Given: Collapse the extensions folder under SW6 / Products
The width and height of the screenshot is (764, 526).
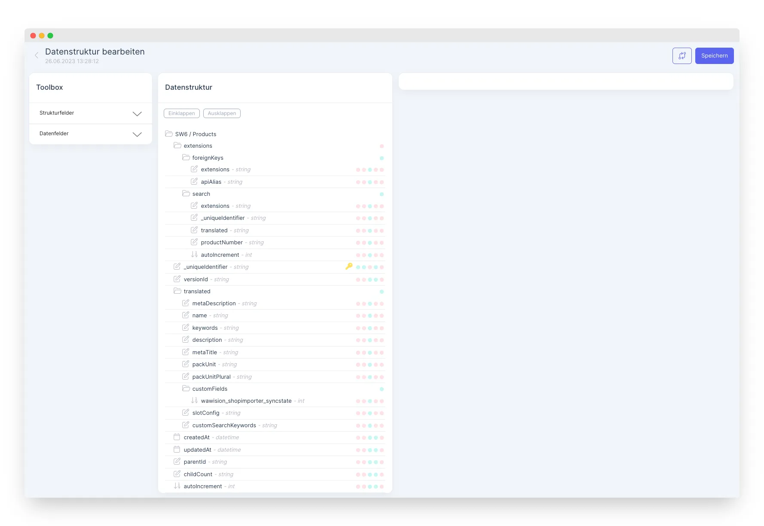Looking at the screenshot, I should [177, 146].
